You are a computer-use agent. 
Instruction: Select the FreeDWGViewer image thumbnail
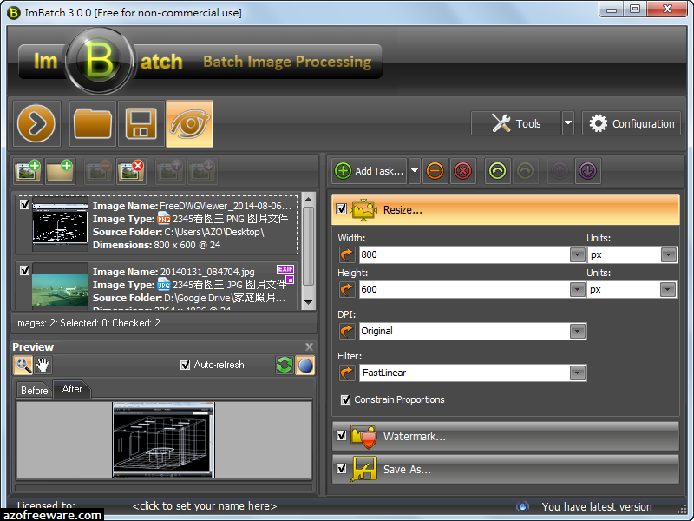click(60, 222)
